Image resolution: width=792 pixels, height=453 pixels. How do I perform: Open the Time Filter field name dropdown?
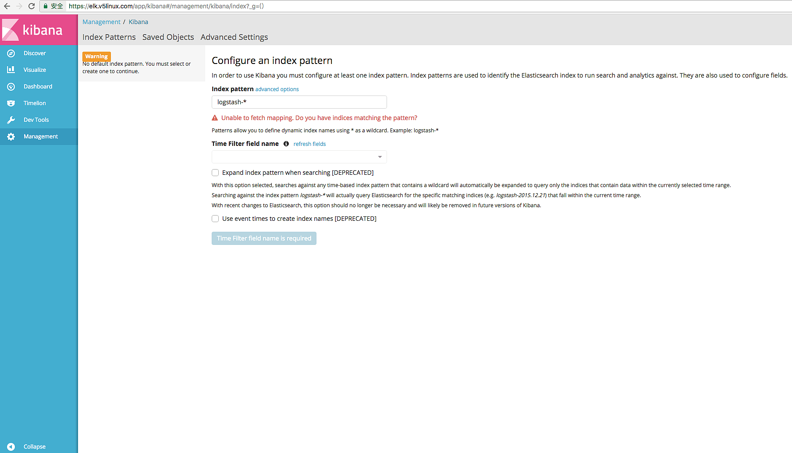click(299, 157)
